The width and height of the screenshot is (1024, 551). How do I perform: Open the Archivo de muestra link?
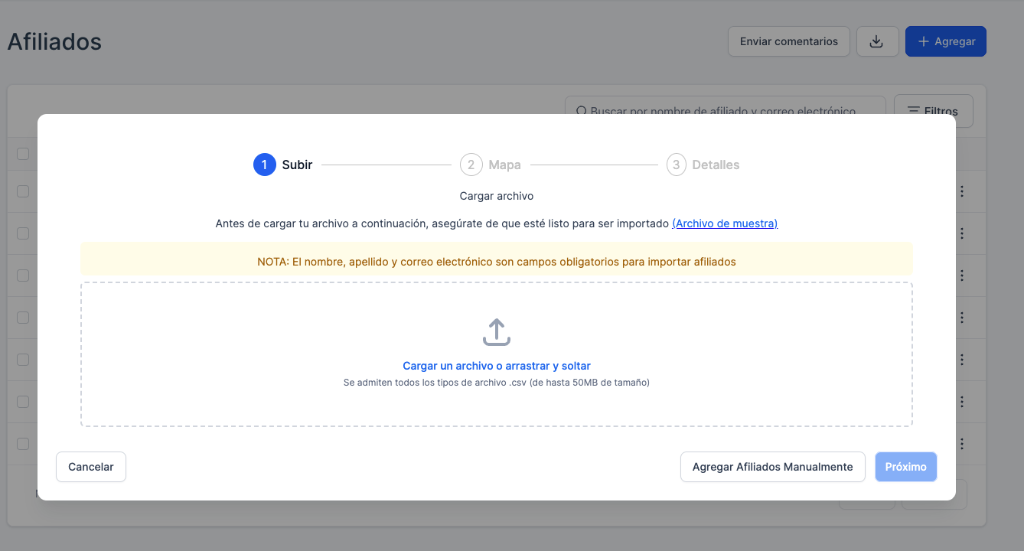(x=724, y=223)
